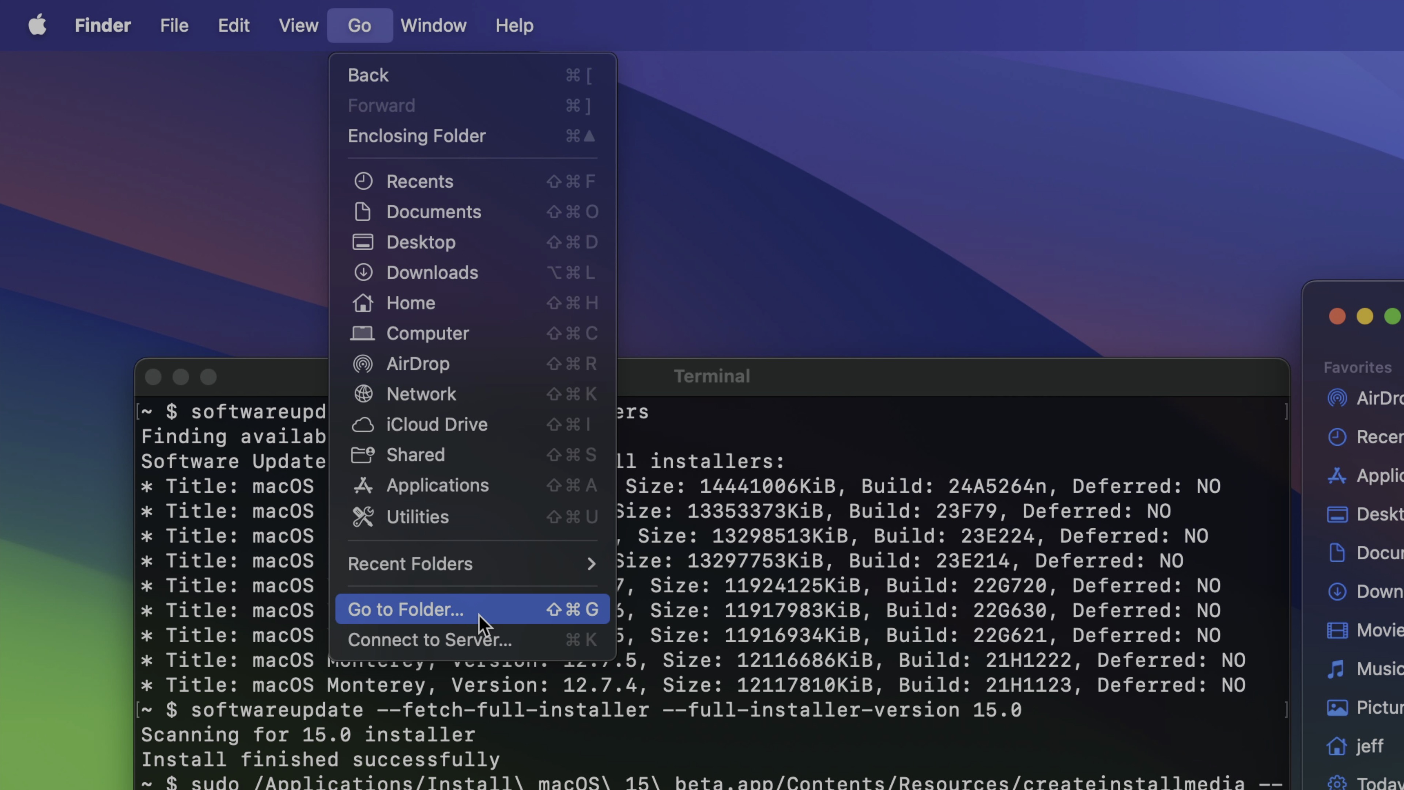Screen dimensions: 1404x790
Task: Open the Apple menu
Action: tap(37, 25)
